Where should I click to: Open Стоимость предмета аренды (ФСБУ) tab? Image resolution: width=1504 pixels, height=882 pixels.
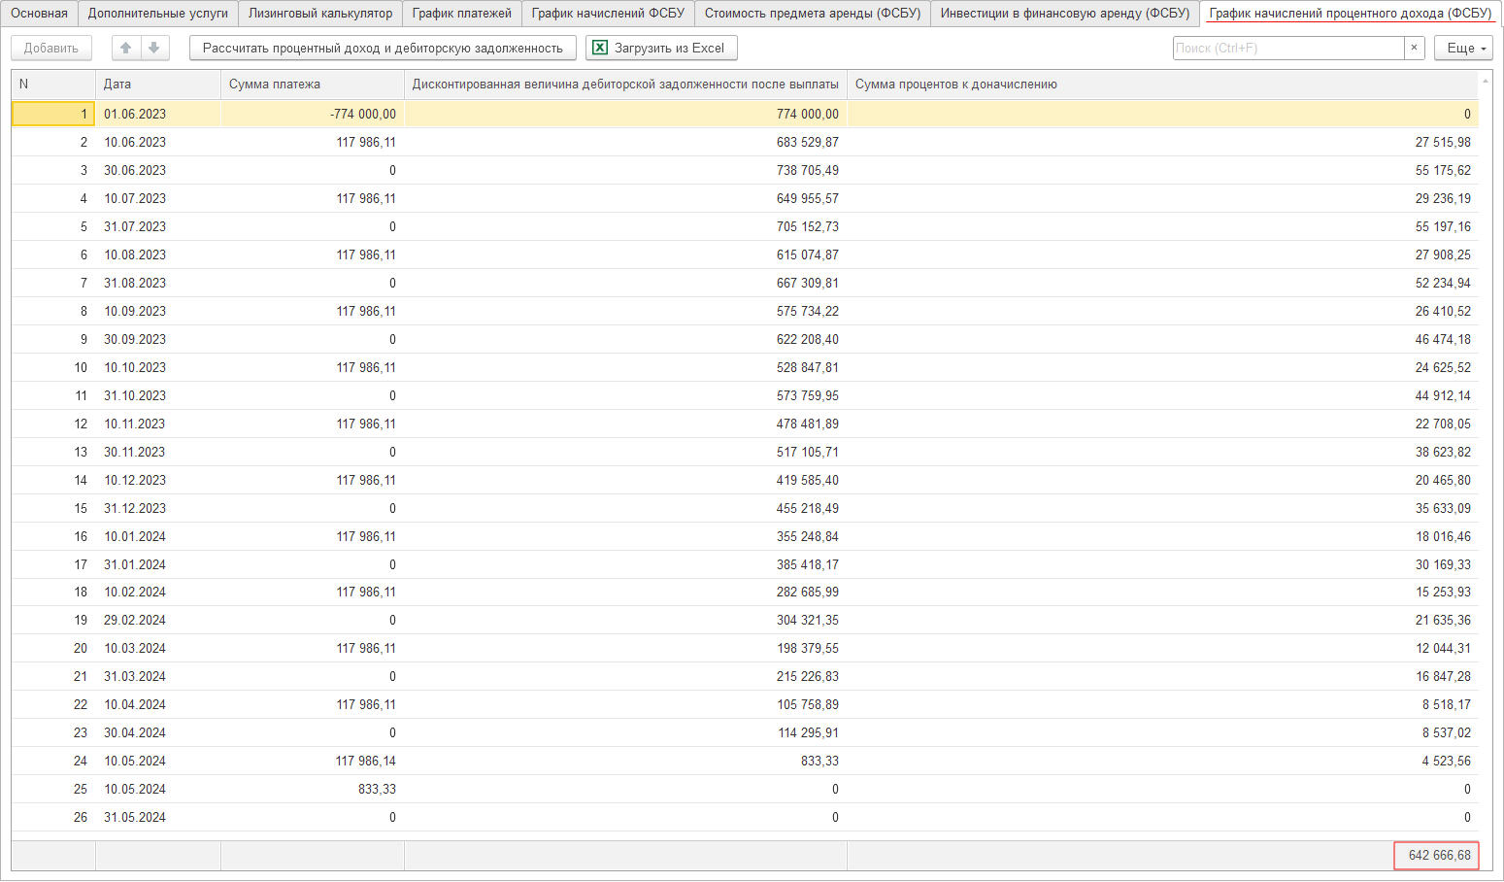pos(813,14)
